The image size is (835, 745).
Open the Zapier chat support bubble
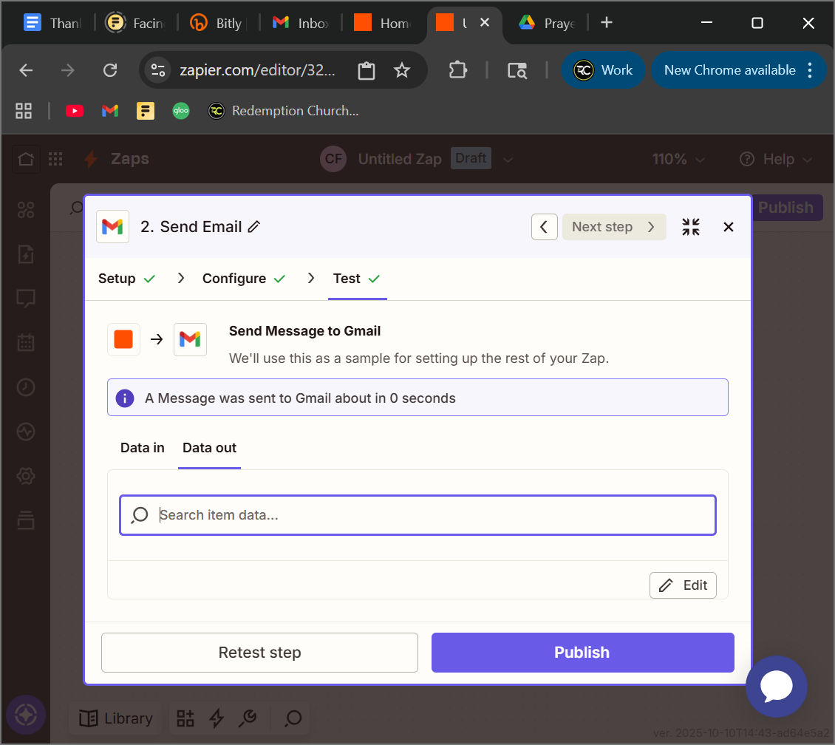pos(776,687)
